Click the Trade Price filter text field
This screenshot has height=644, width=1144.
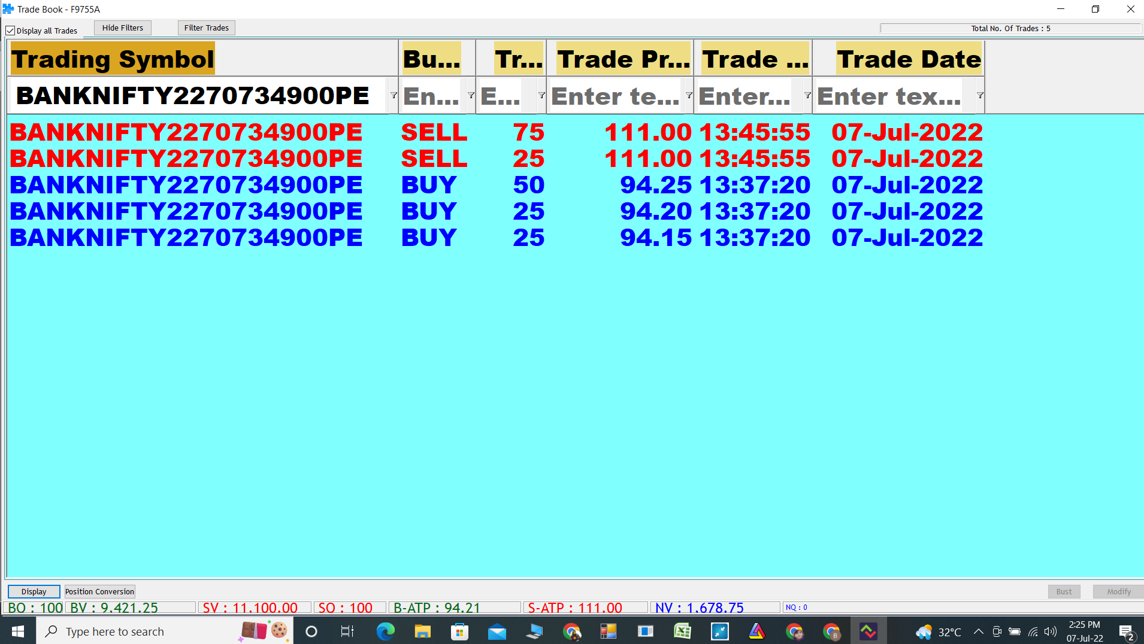pyautogui.click(x=615, y=96)
